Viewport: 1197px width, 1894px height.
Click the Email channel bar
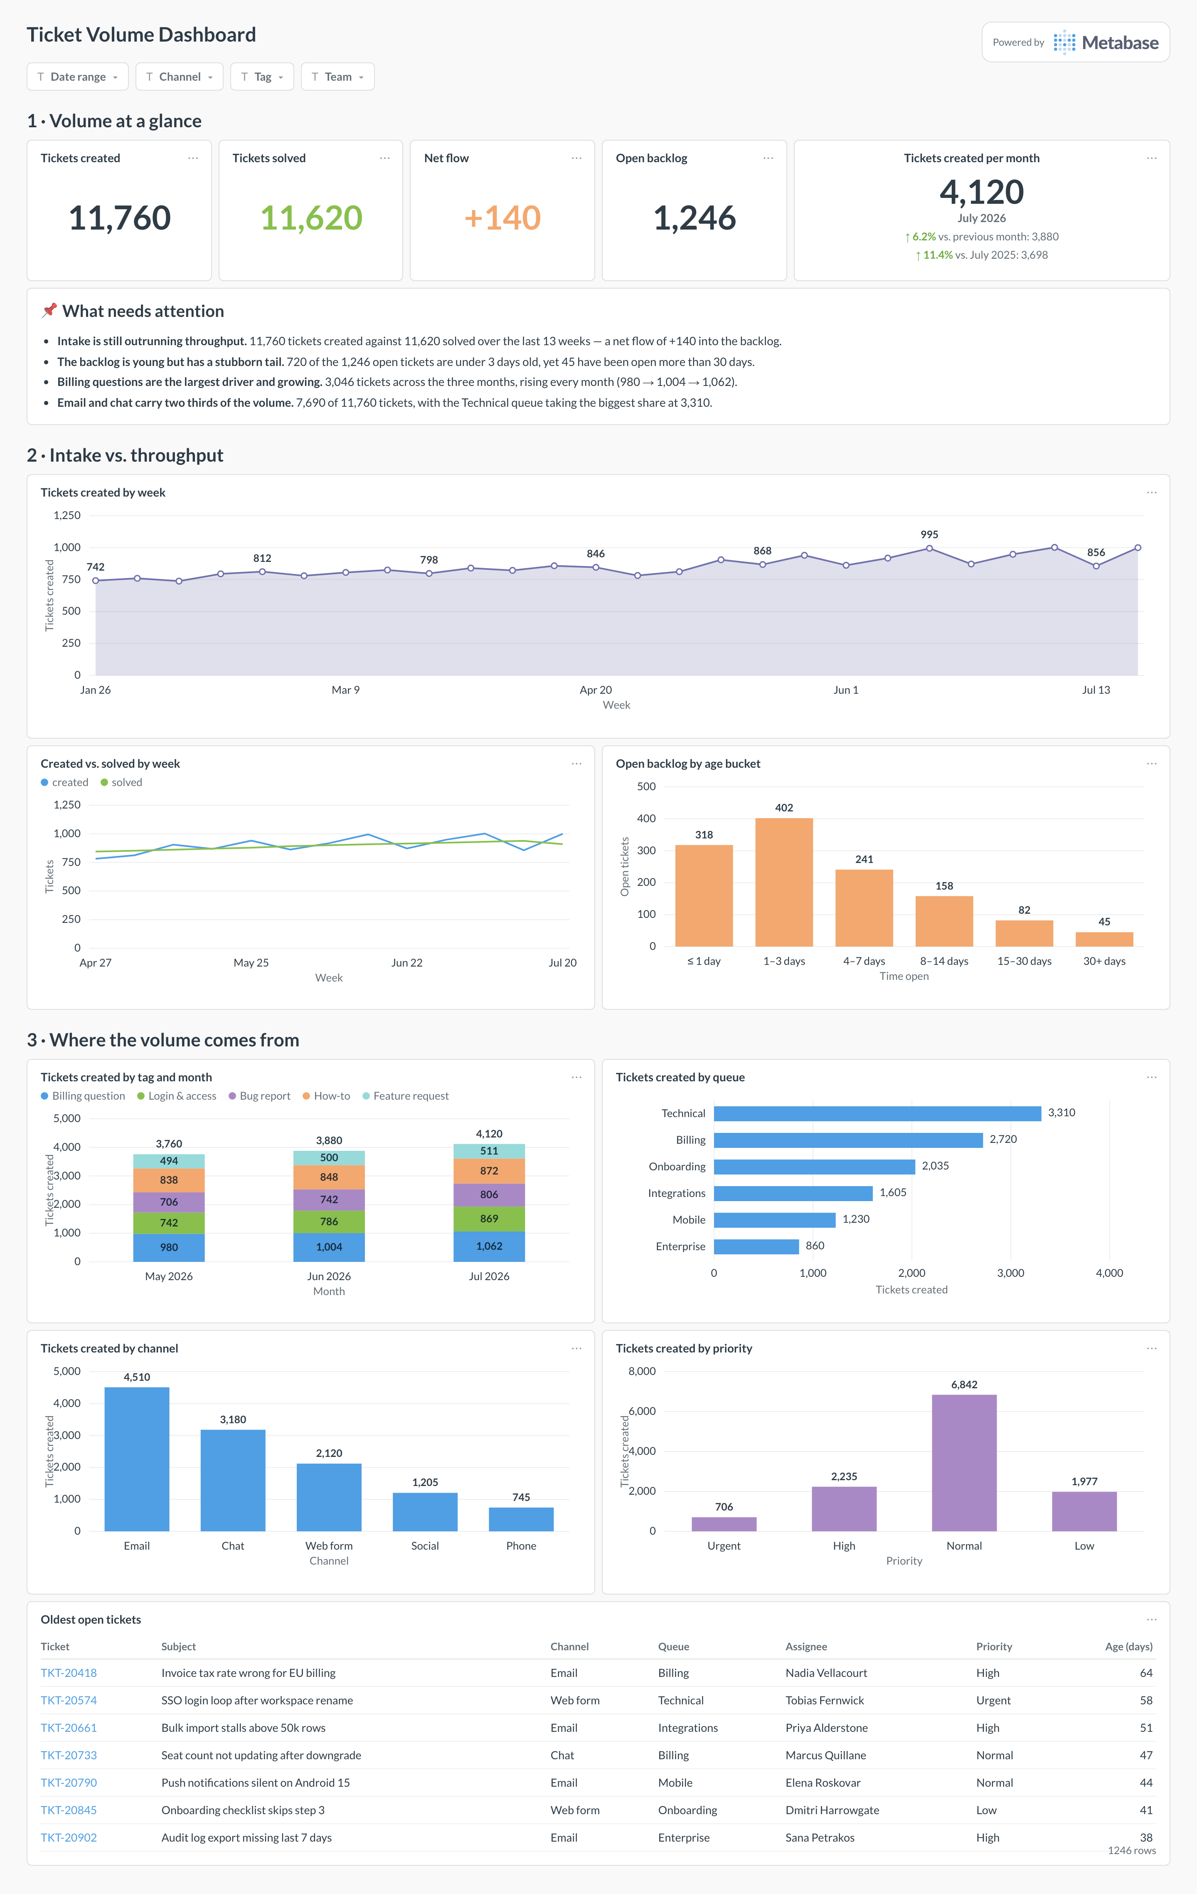coord(137,1460)
